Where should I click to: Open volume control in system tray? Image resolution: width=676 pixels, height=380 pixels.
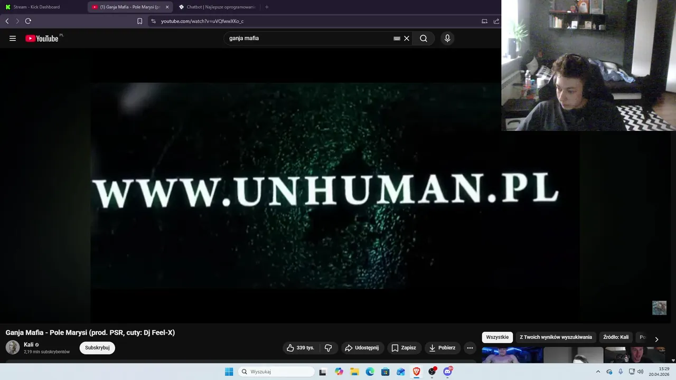click(641, 372)
